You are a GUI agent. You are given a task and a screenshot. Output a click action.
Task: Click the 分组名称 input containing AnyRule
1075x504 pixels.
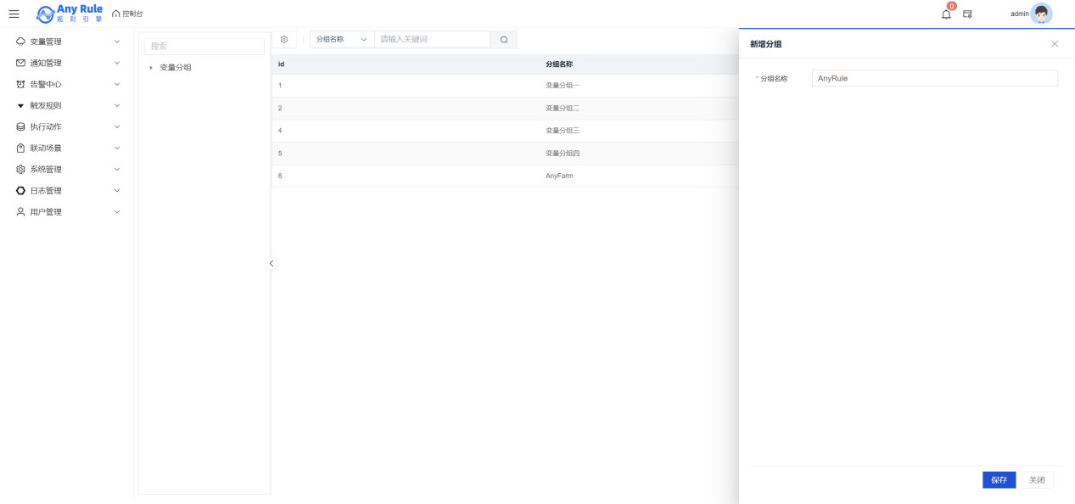pos(934,78)
